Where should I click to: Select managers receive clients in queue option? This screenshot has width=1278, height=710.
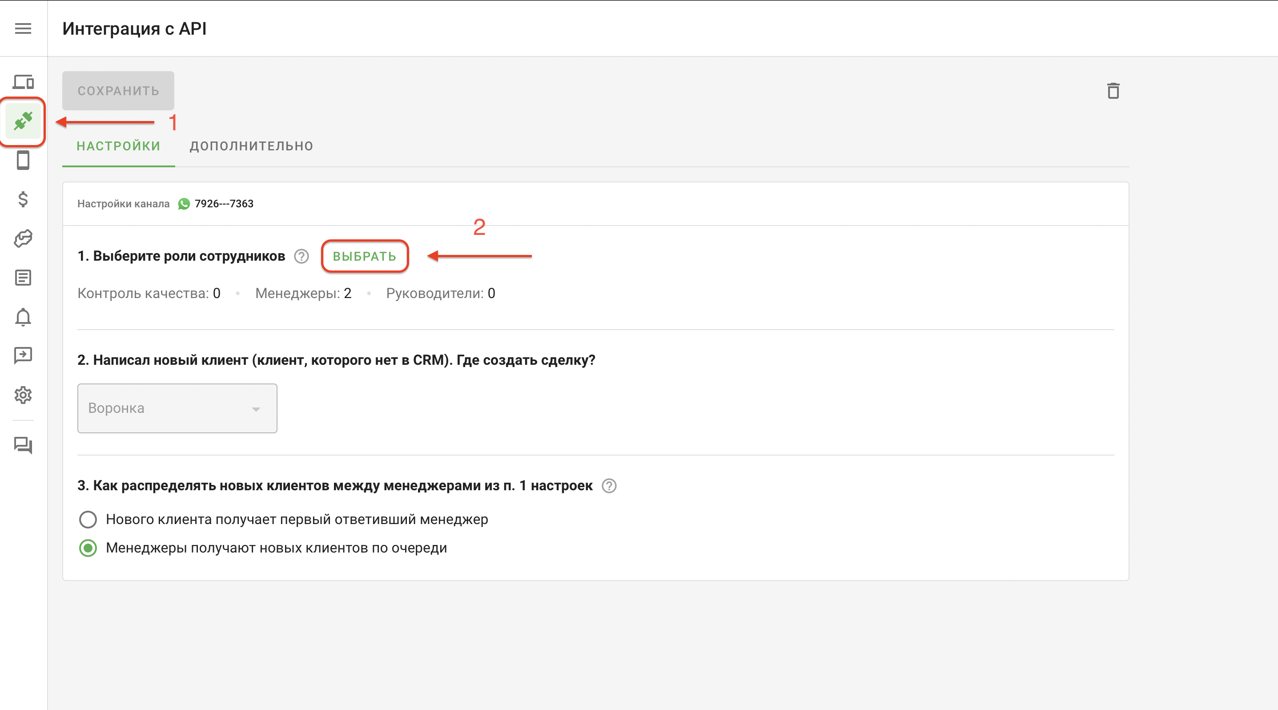pyautogui.click(x=88, y=548)
